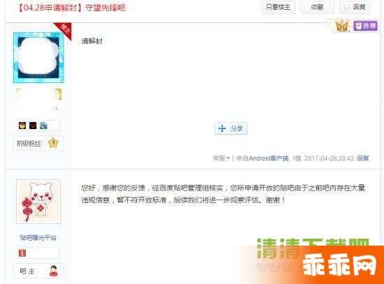Click the star level icon beside 初级粉丝
Viewport: 384px width, 284px height.
pos(53,143)
